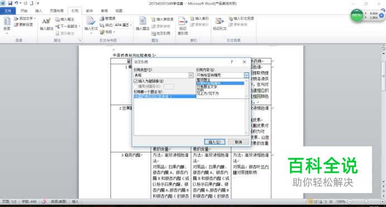This screenshot has width=386, height=207.
Task: Click 页面: 1/2 in status bar
Action: [9, 201]
